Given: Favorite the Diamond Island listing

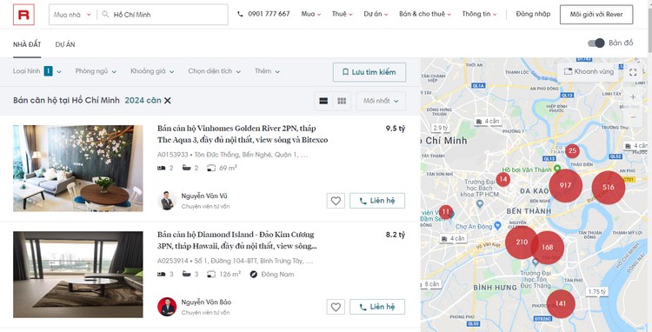Looking at the screenshot, I should [336, 307].
